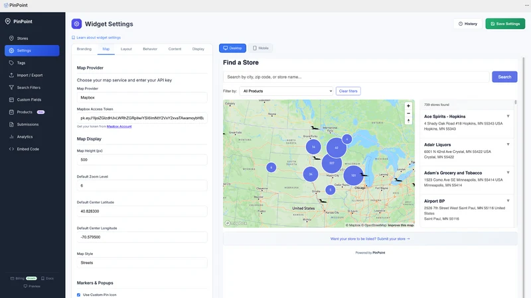This screenshot has width=531, height=298.
Task: Click the 101 stores cluster near Chicago
Action: pos(353,175)
